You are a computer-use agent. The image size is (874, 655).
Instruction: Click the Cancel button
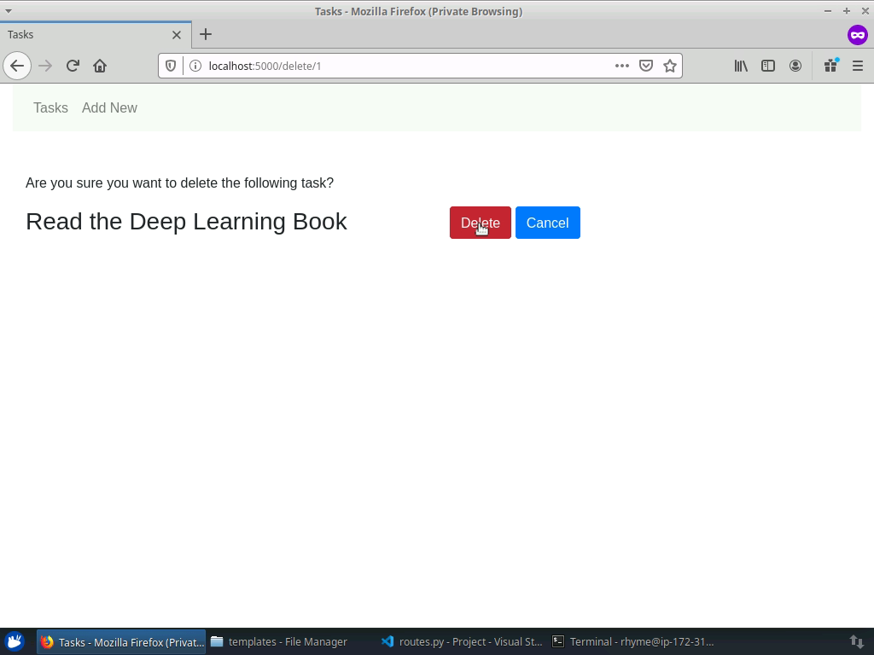pyautogui.click(x=547, y=223)
